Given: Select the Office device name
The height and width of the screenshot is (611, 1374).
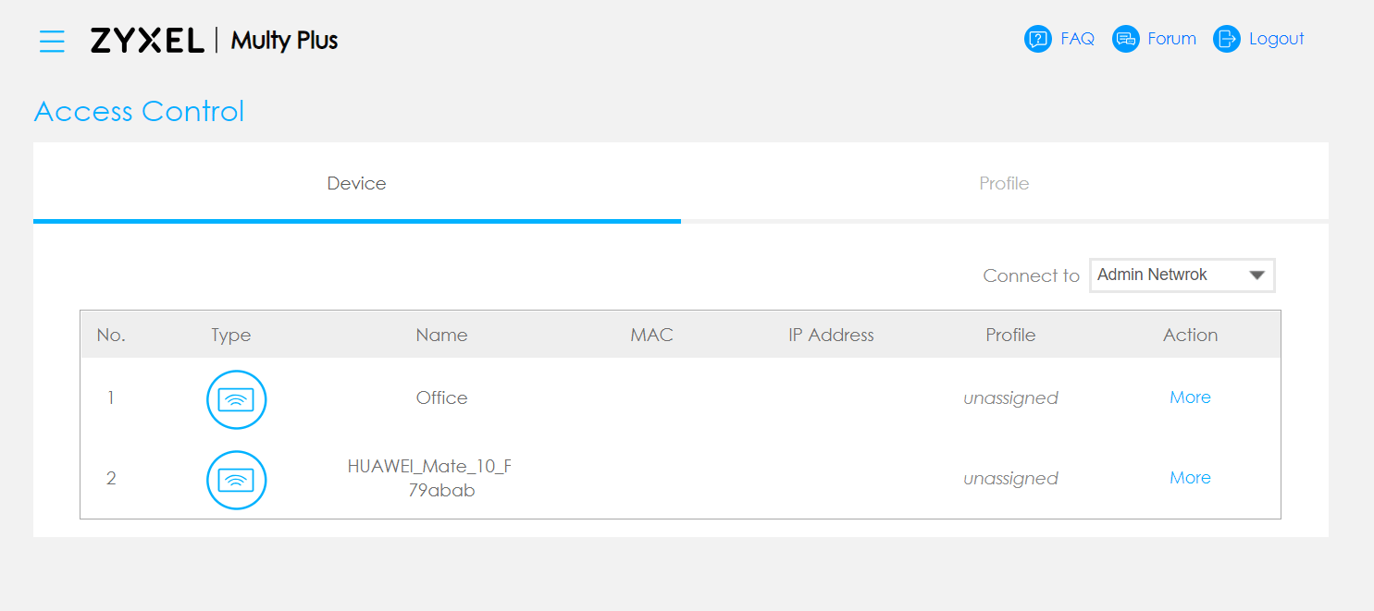Looking at the screenshot, I should (x=441, y=397).
